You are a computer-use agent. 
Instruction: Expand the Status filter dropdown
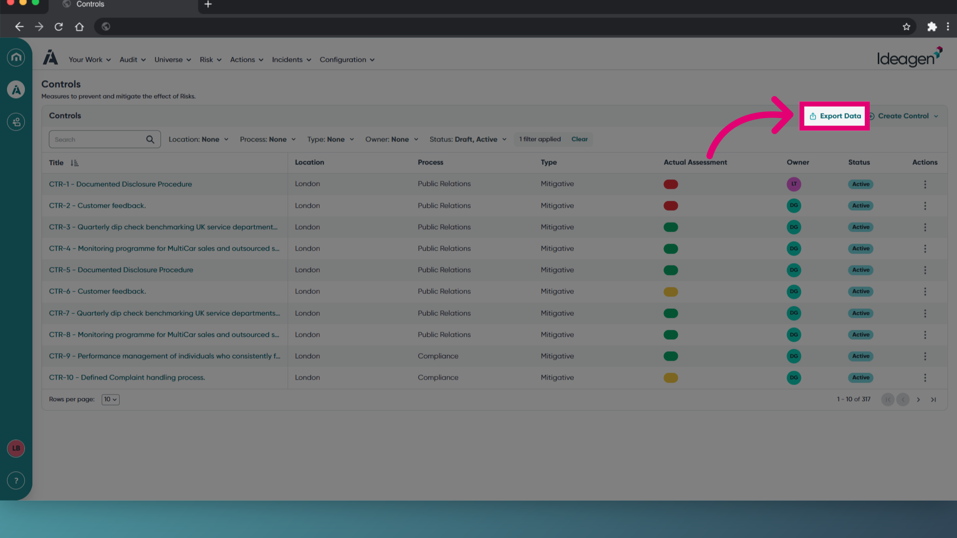click(468, 139)
